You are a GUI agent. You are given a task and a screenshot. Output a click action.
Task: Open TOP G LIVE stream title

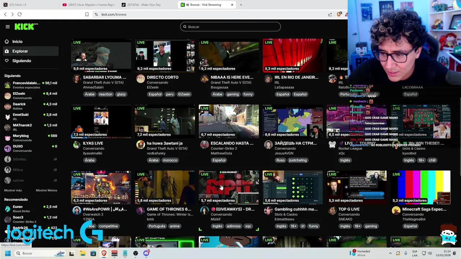(349, 209)
